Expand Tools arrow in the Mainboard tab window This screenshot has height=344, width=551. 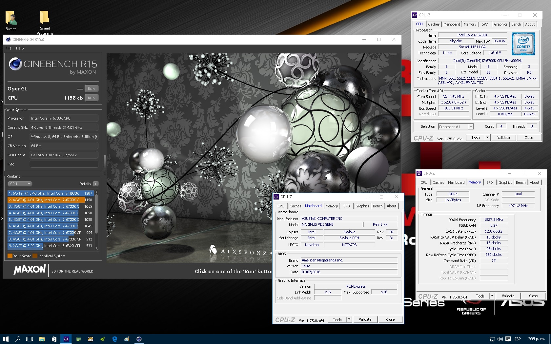349,319
